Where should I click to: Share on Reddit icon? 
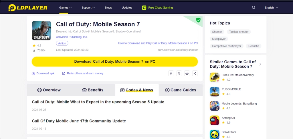(187, 73)
